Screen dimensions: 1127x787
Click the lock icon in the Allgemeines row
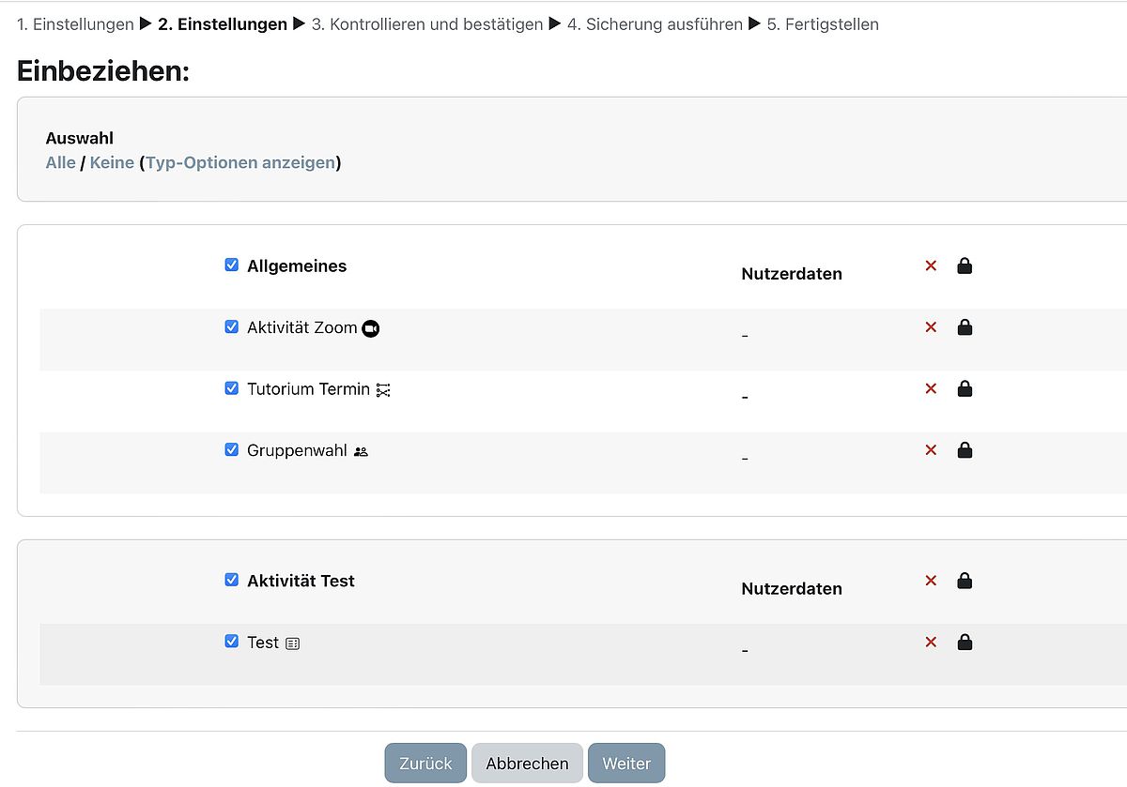tap(965, 265)
